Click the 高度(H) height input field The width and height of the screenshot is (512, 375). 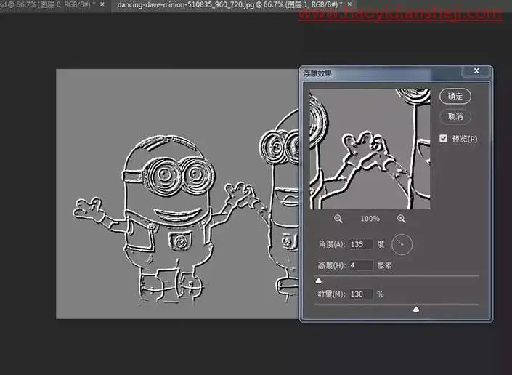(361, 265)
